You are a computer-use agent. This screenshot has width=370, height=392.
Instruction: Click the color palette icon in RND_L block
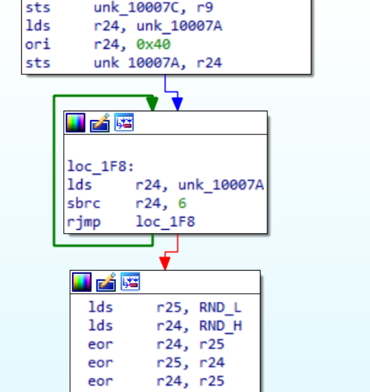(x=82, y=282)
